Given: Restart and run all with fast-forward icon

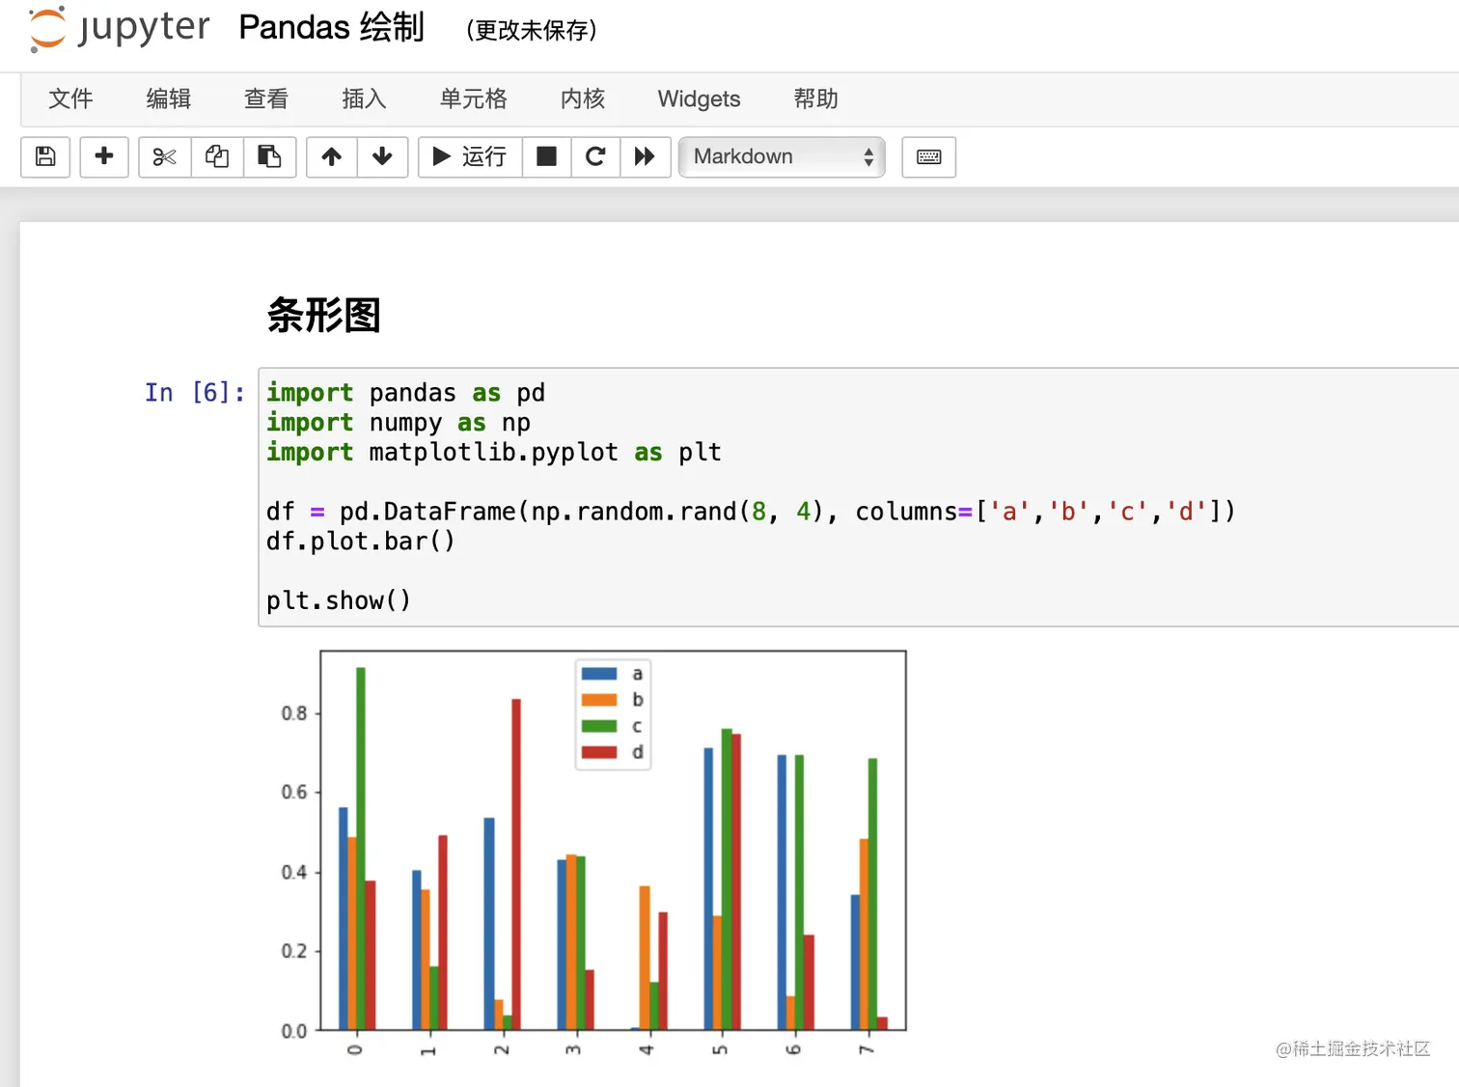Looking at the screenshot, I should pyautogui.click(x=645, y=156).
